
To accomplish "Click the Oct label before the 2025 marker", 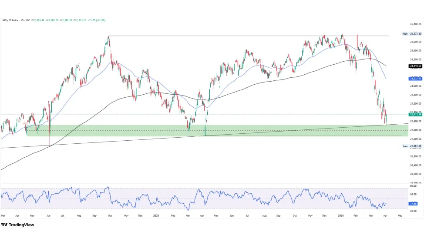I will tap(110, 215).
